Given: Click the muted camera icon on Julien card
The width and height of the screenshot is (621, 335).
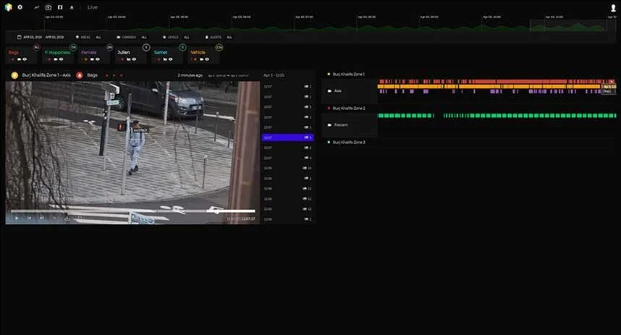Looking at the screenshot, I should pyautogui.click(x=128, y=59).
